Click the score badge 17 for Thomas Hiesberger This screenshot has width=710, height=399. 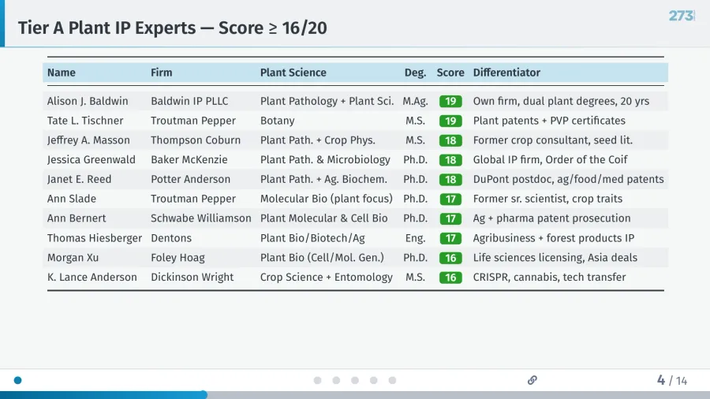pyautogui.click(x=450, y=238)
